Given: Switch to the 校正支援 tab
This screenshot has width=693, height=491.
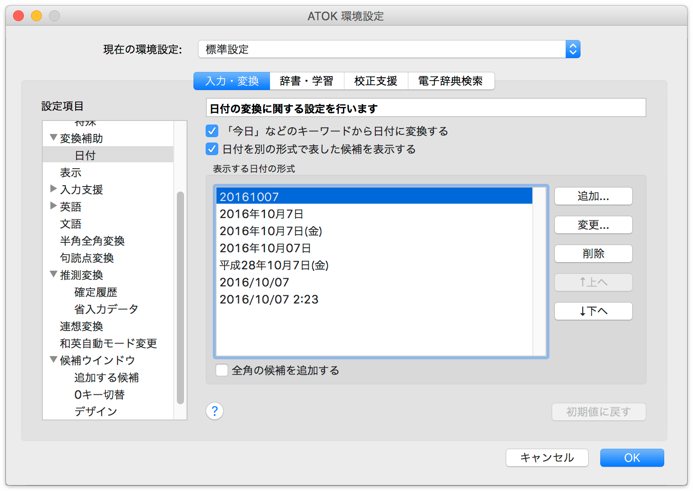Looking at the screenshot, I should tap(376, 81).
